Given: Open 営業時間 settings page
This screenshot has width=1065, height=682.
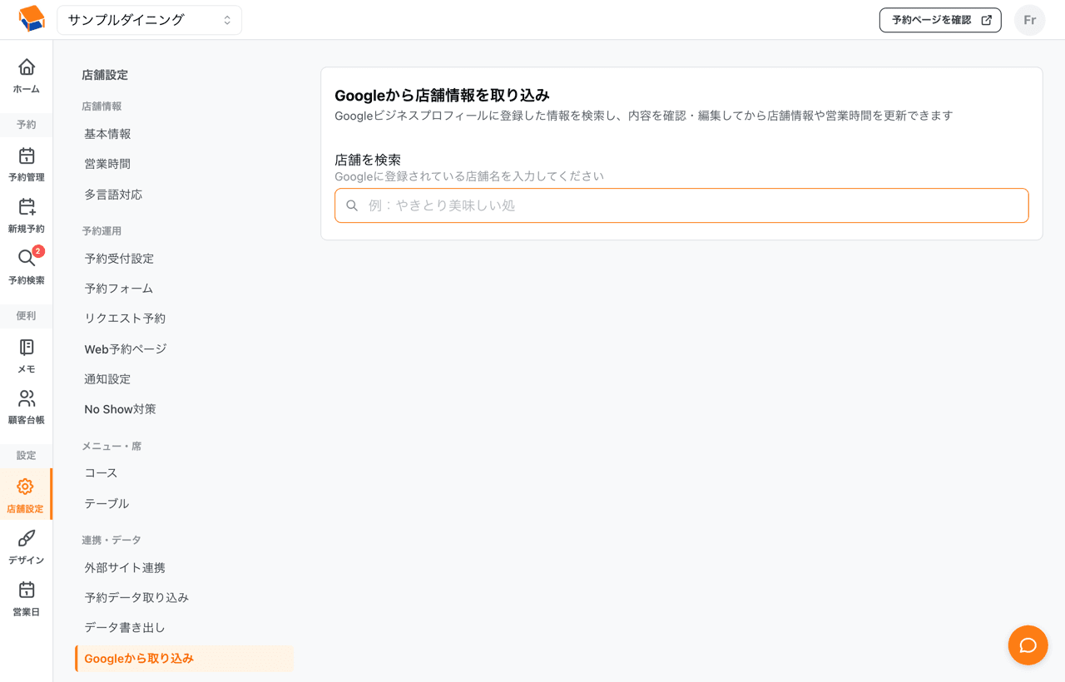Looking at the screenshot, I should pyautogui.click(x=107, y=164).
